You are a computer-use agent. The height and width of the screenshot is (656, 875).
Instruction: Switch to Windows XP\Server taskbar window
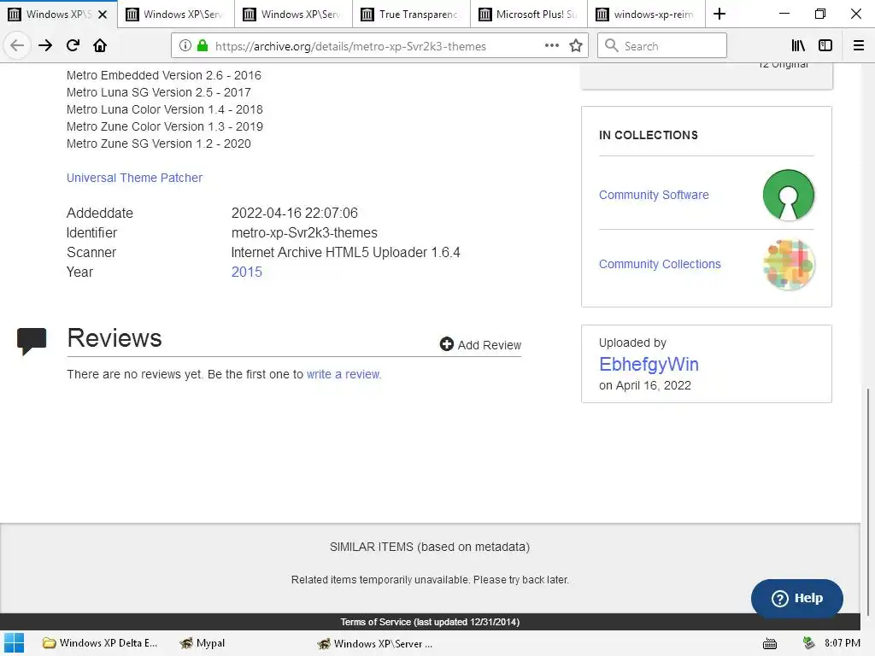click(x=374, y=643)
